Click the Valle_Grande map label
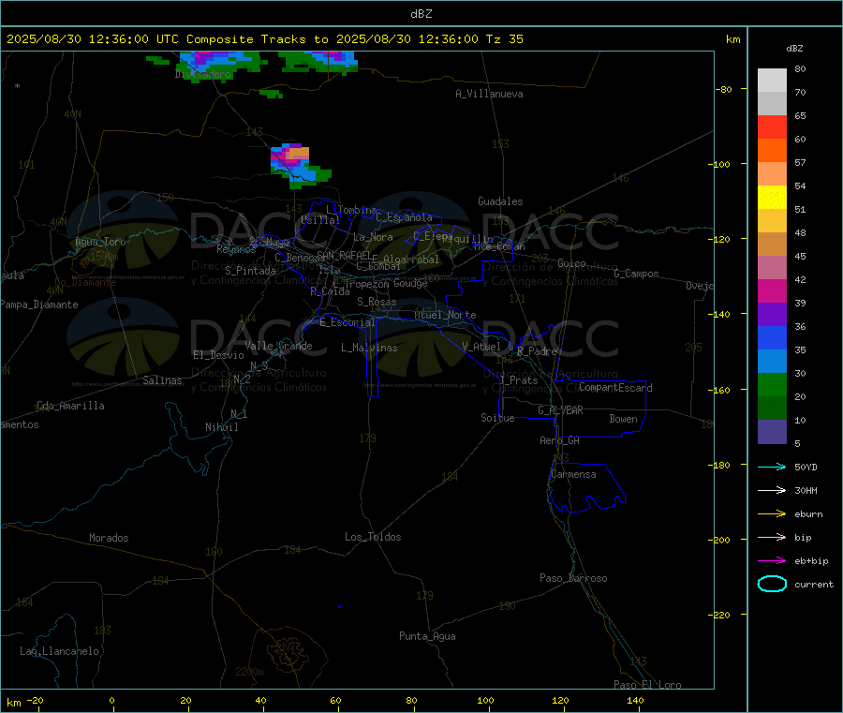 tap(278, 346)
